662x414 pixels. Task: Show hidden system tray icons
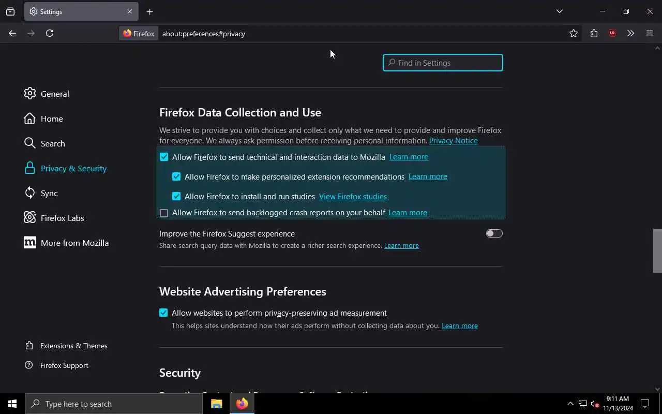tap(570, 404)
